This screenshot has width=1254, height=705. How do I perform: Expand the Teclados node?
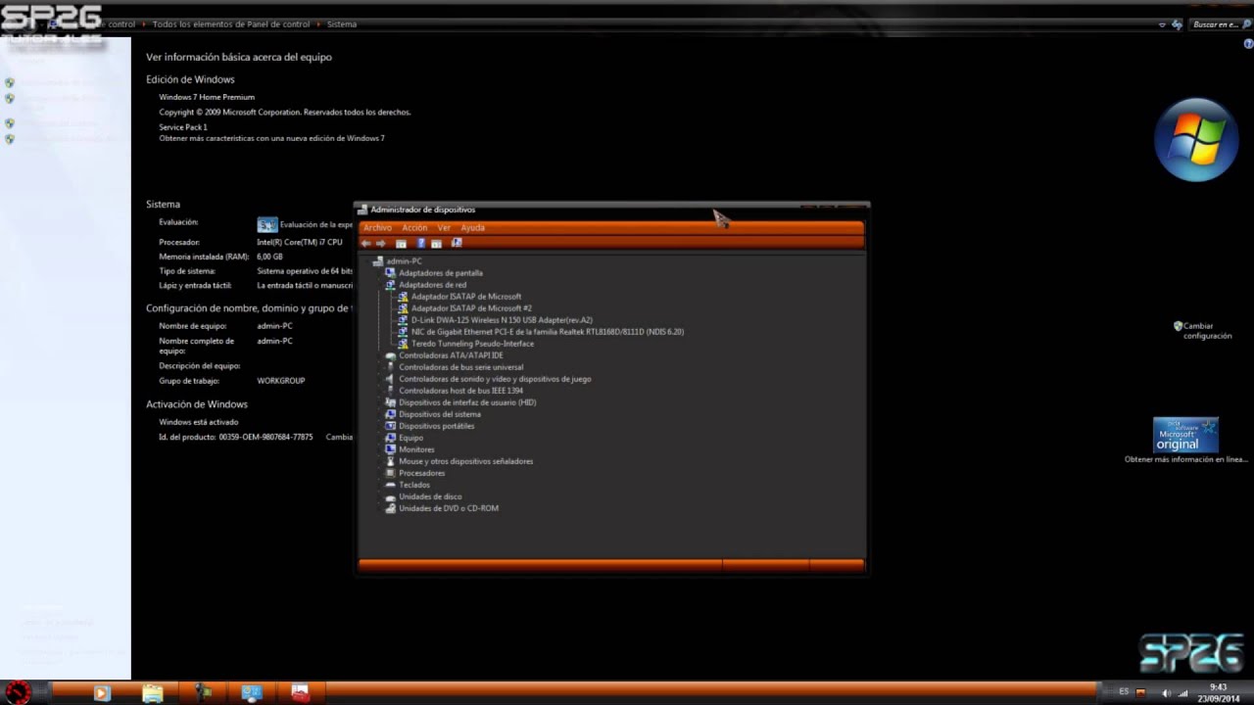(380, 485)
